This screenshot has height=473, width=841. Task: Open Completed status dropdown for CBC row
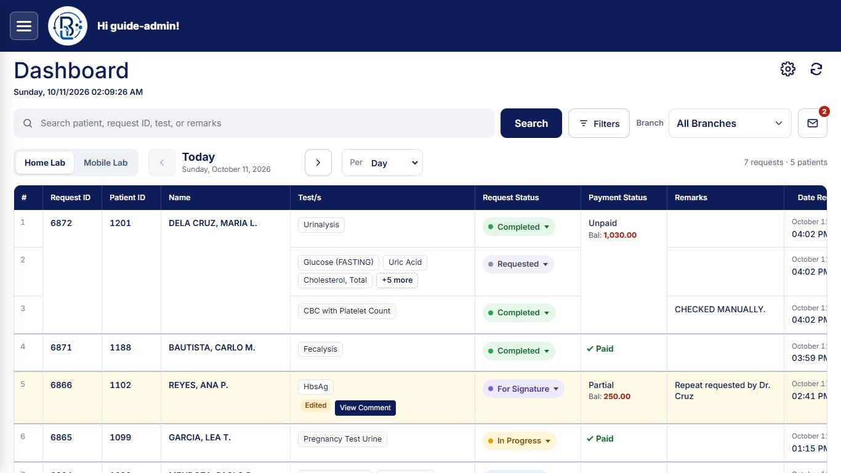tap(518, 313)
